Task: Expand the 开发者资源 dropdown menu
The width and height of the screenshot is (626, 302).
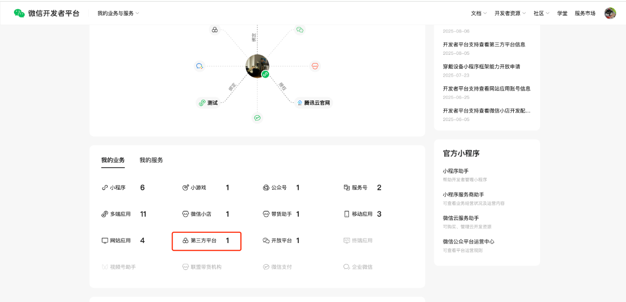Action: point(509,13)
